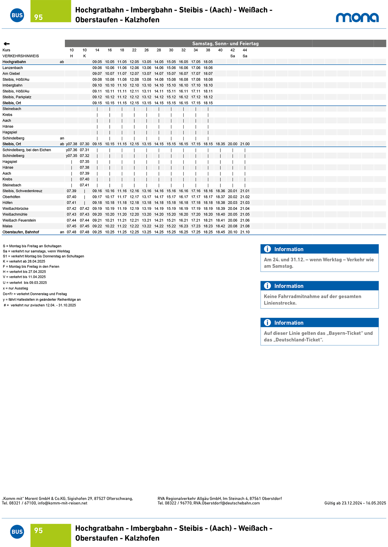This screenshot has width=388, height=547.
Task: Click the Oberstaufen, Bahnhof stop name
Action: tap(21, 232)
